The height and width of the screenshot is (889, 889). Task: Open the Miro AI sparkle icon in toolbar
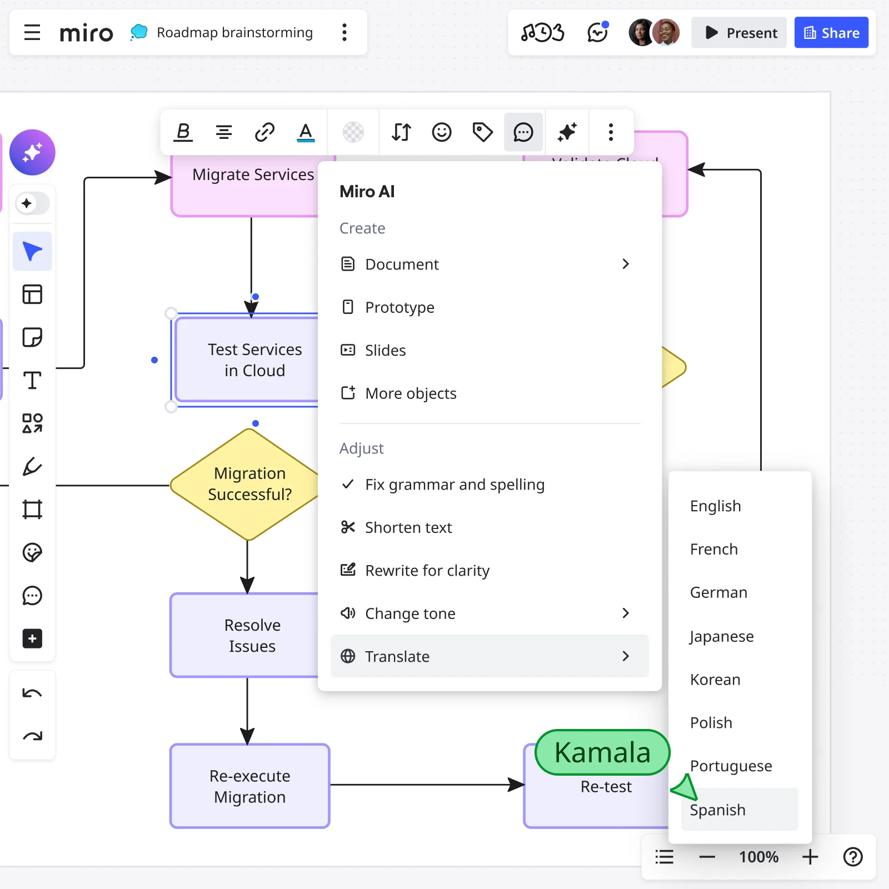[x=567, y=132]
